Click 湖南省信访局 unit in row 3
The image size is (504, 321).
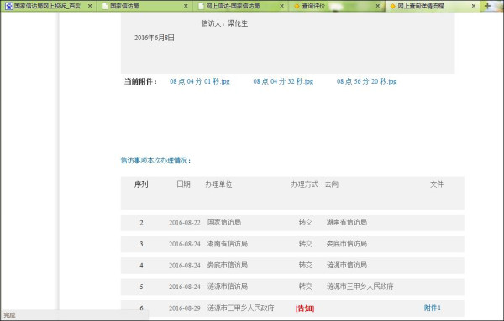(x=228, y=244)
